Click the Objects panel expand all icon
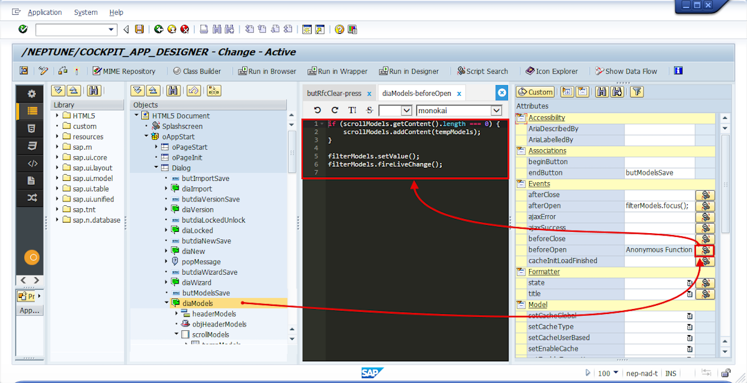 pos(138,91)
